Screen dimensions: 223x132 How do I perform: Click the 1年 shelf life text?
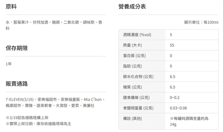9,64
